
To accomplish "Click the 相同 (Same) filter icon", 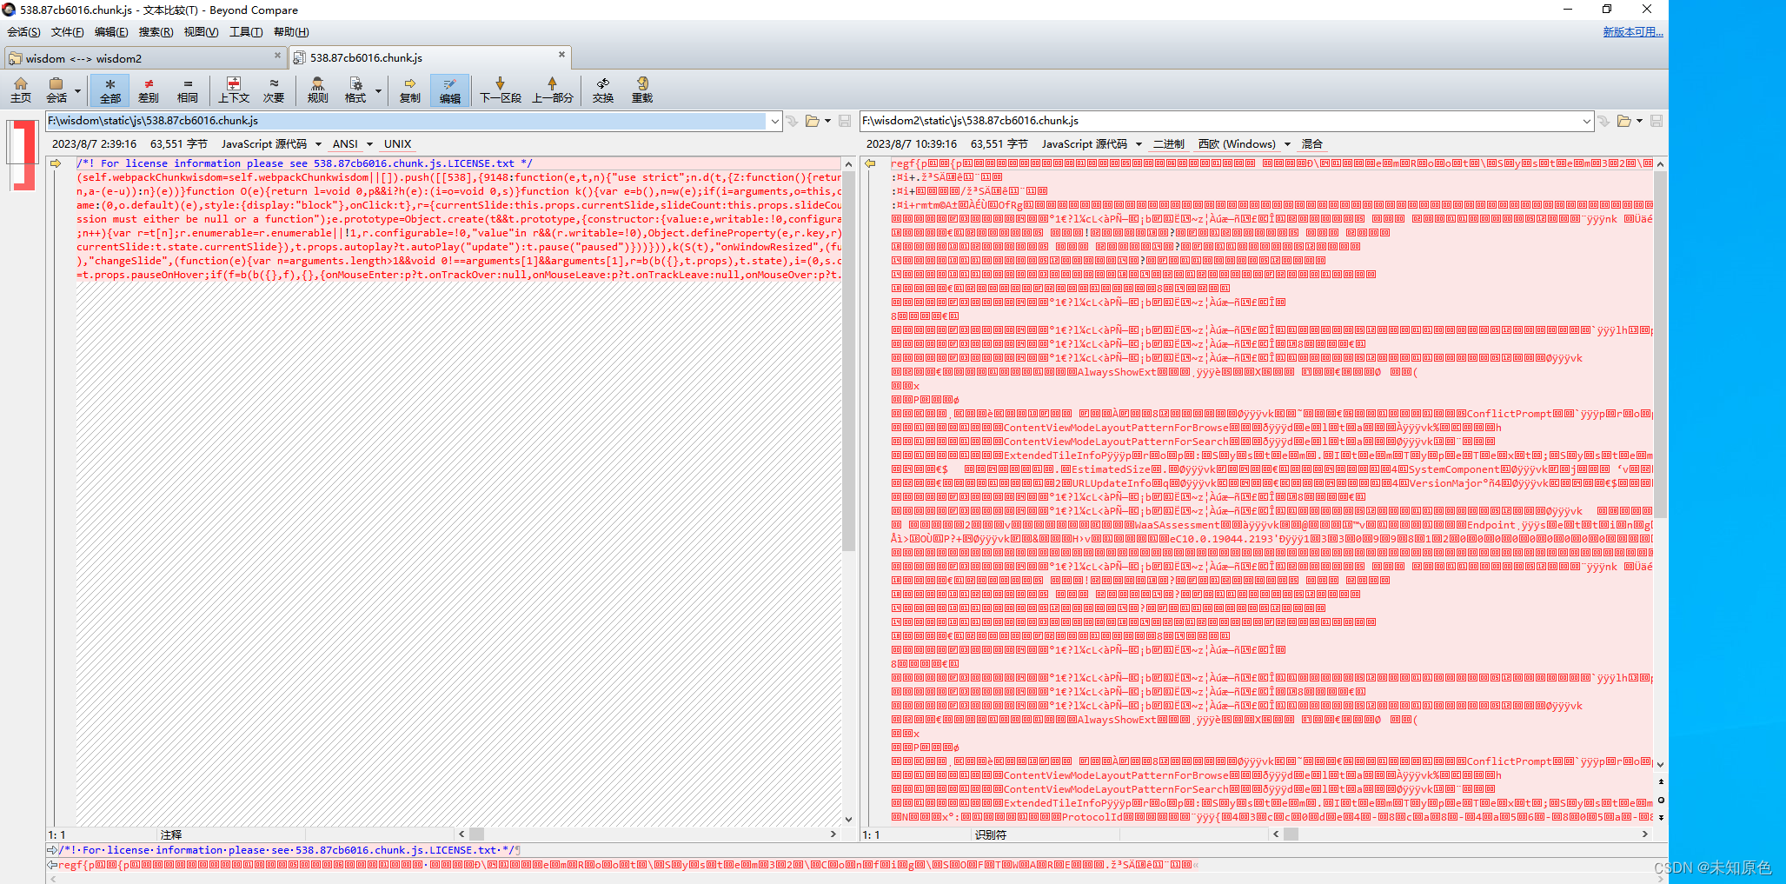I will point(188,90).
